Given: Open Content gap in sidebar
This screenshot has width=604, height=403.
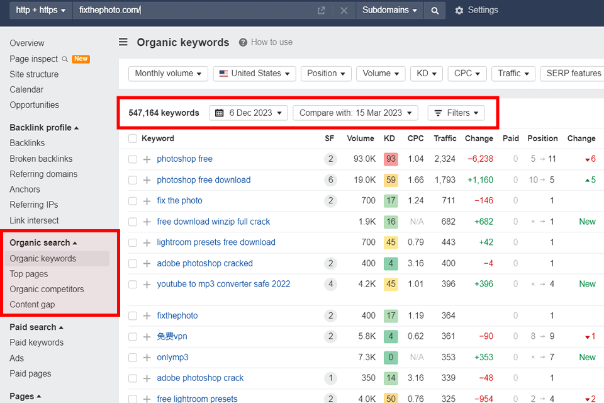Looking at the screenshot, I should (32, 305).
